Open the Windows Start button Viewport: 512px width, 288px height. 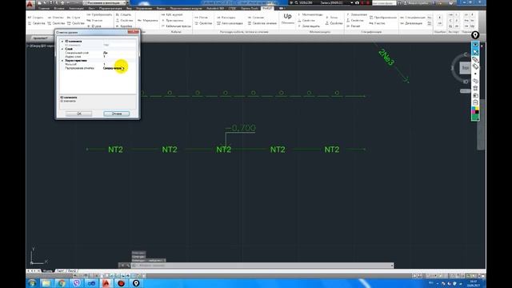pyautogui.click(x=32, y=283)
